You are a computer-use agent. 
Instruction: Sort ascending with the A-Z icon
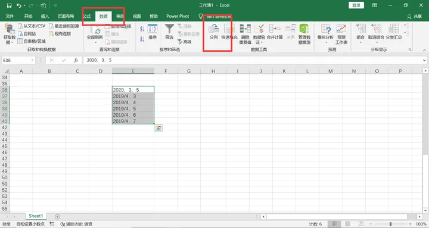pyautogui.click(x=142, y=29)
